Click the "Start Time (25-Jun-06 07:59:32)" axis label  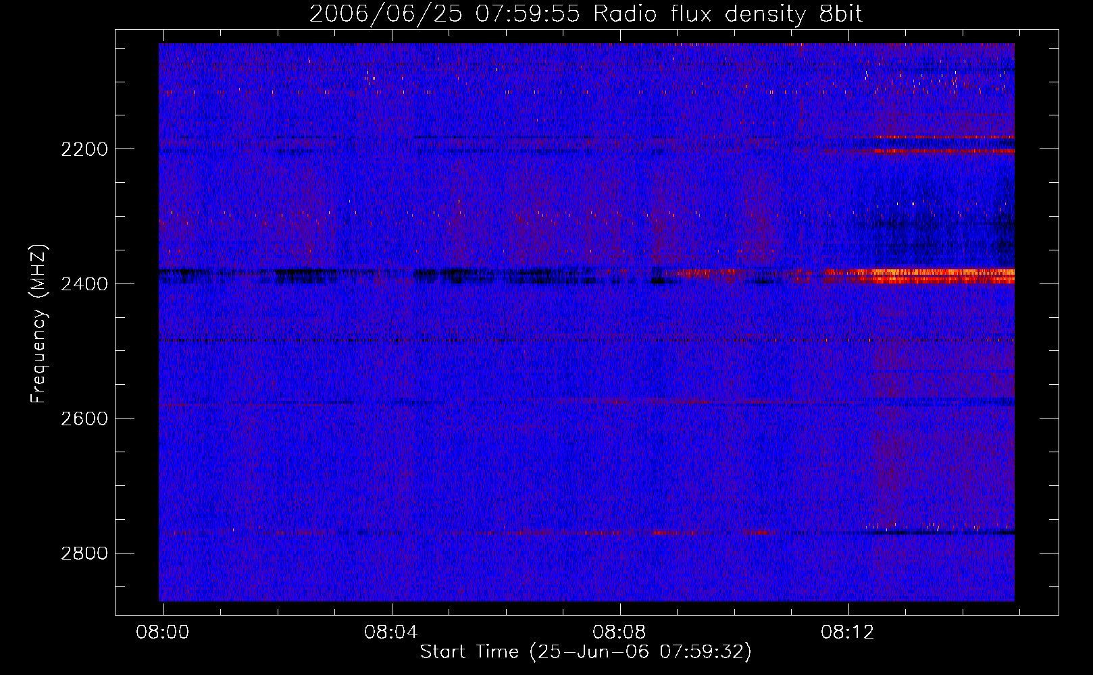click(586, 652)
